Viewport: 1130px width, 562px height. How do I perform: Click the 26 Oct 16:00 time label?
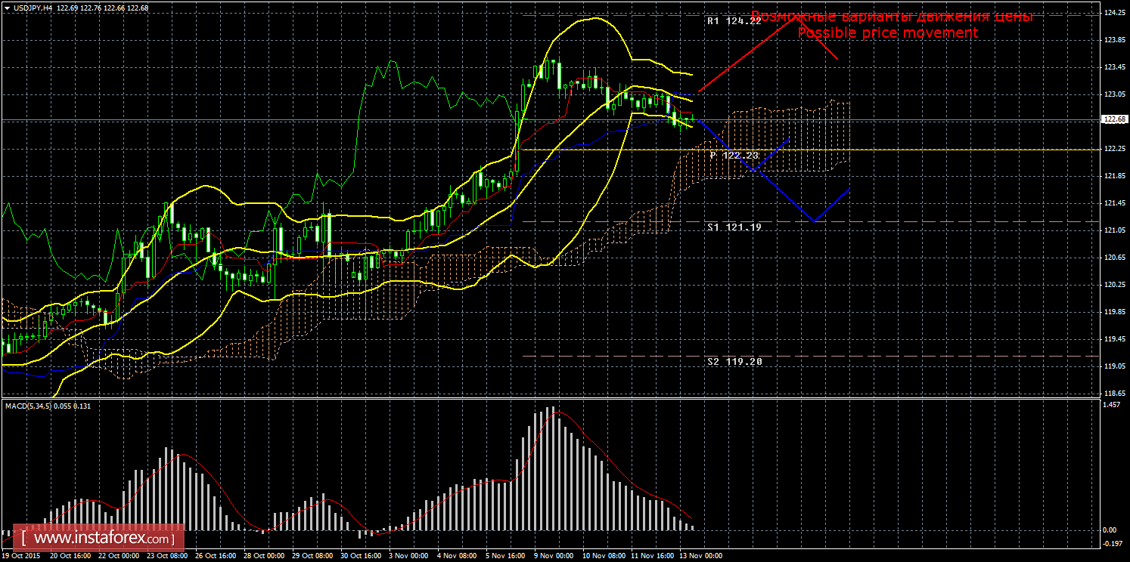[215, 556]
